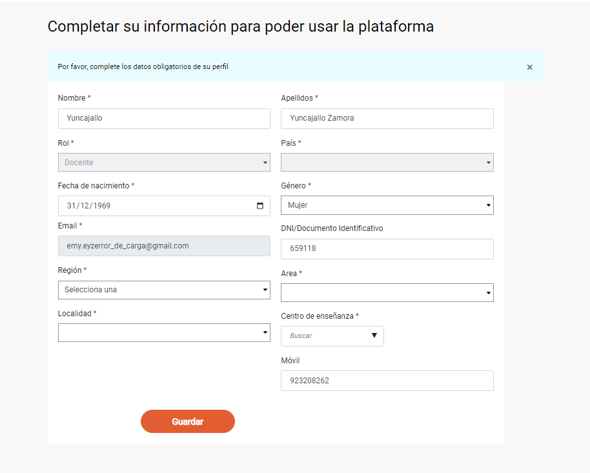Click the triangle arrow in Centro de enseñanza
The height and width of the screenshot is (473, 590).
tap(374, 336)
